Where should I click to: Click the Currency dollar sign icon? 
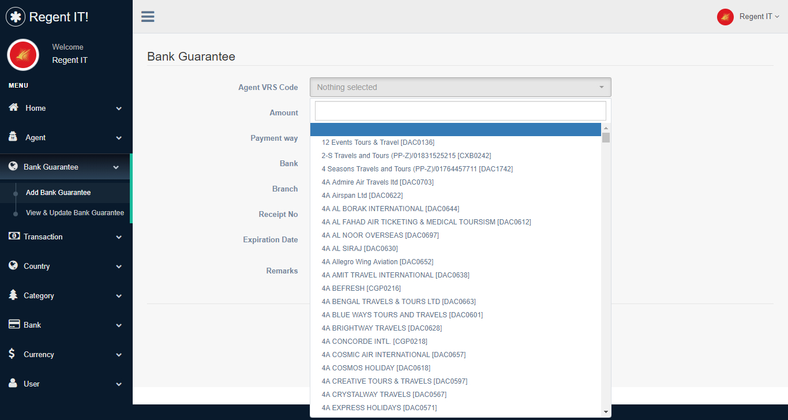click(12, 354)
